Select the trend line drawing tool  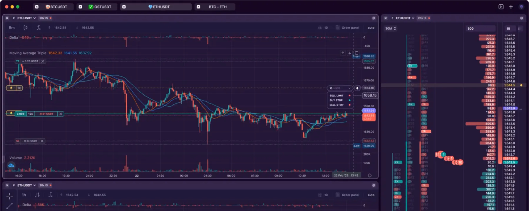pos(9,206)
